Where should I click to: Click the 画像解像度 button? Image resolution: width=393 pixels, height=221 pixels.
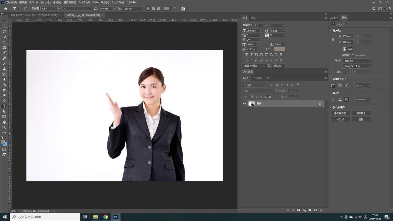[x=340, y=113]
